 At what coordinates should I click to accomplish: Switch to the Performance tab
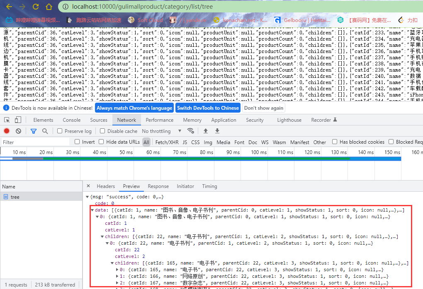click(159, 120)
